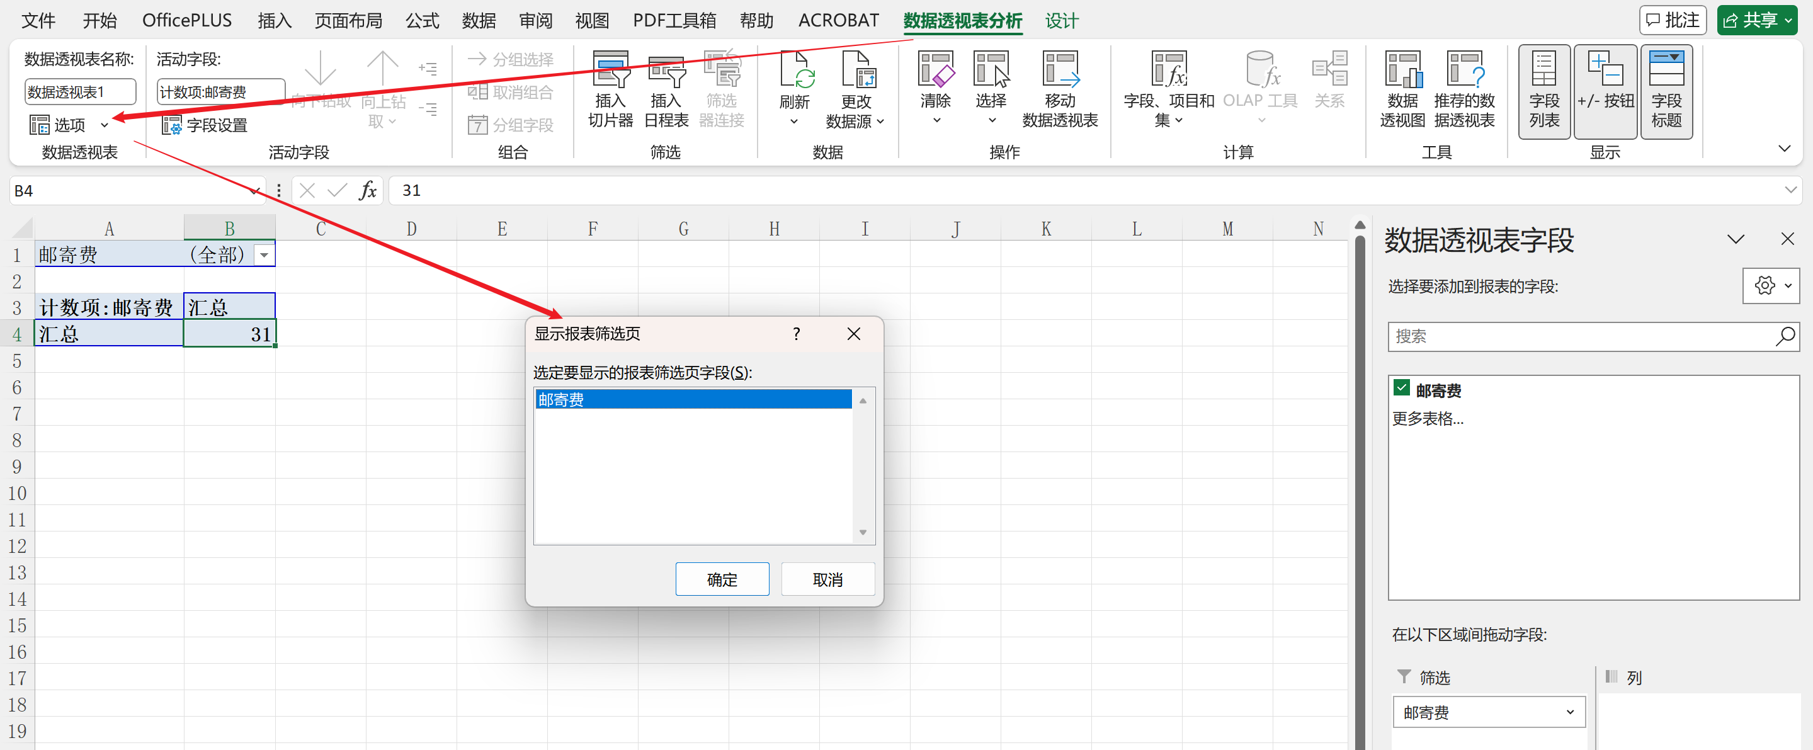The height and width of the screenshot is (750, 1813).
Task: Open the field list gear tools dropdown
Action: pos(1770,286)
